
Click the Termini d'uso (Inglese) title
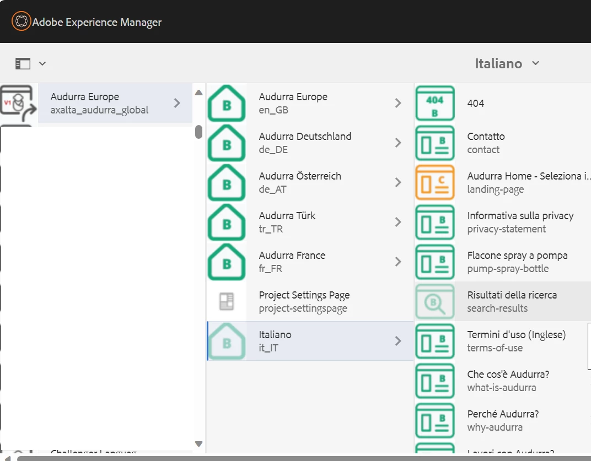(517, 335)
